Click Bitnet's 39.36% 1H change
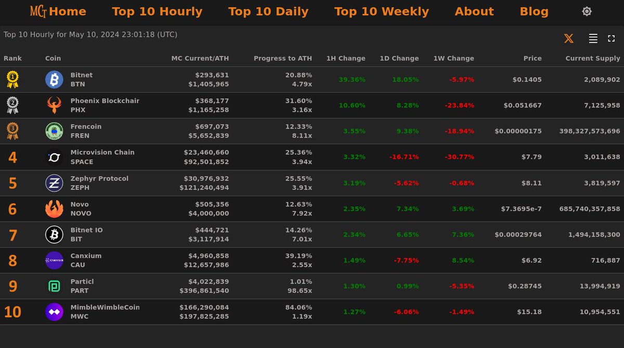 coord(352,79)
